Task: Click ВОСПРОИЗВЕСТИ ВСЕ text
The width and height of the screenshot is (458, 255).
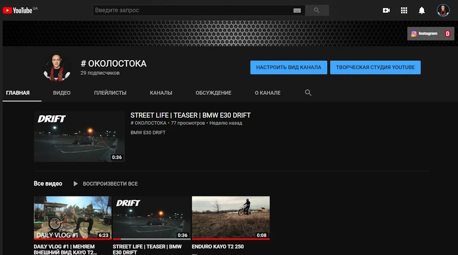Action: pyautogui.click(x=110, y=184)
